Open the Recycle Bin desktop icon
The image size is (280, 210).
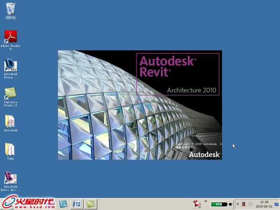[x=11, y=11]
